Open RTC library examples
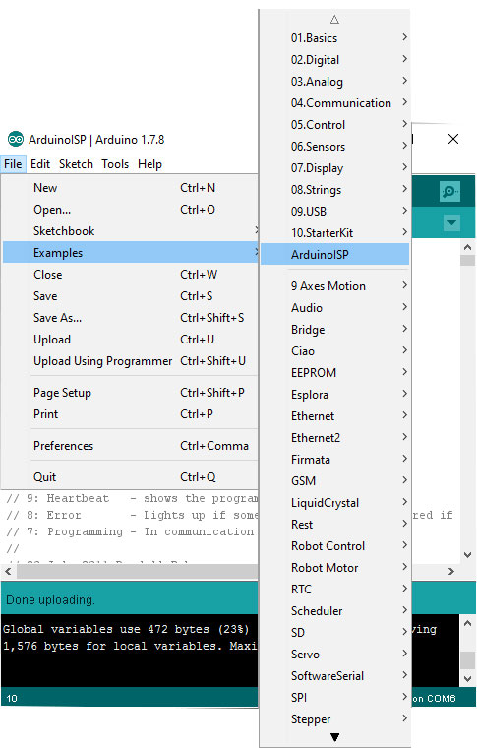This screenshot has width=477, height=748. click(335, 590)
